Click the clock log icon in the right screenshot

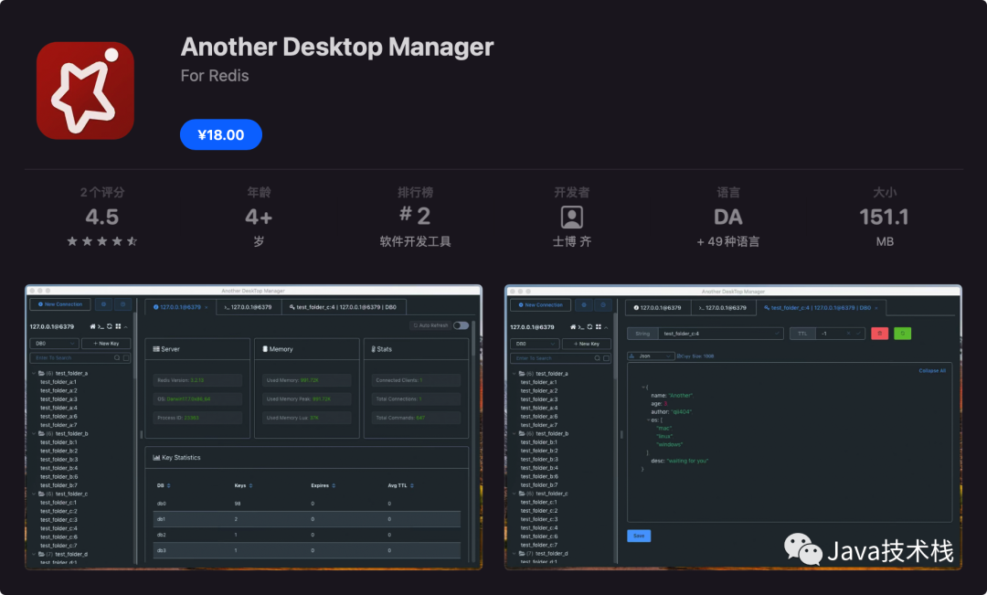[603, 304]
